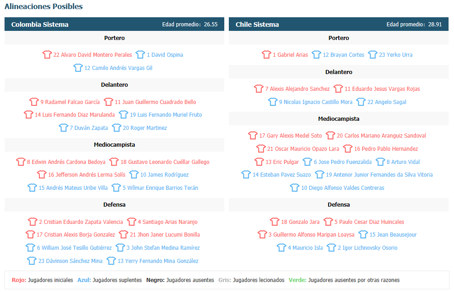Click blue jersey icon beside Yerko Urra
454x292 pixels.
pyautogui.click(x=373, y=54)
